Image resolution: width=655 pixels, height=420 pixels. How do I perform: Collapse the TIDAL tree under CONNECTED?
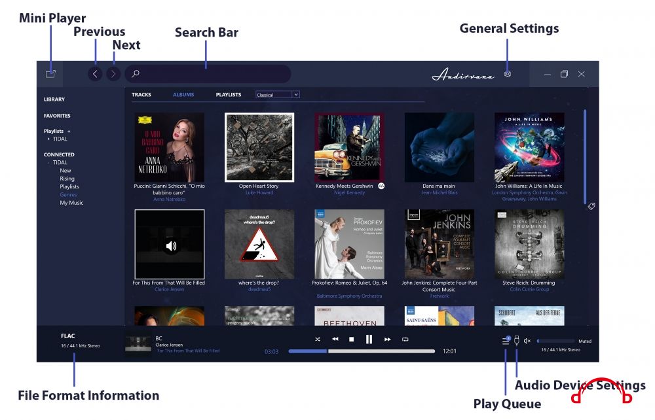48,163
